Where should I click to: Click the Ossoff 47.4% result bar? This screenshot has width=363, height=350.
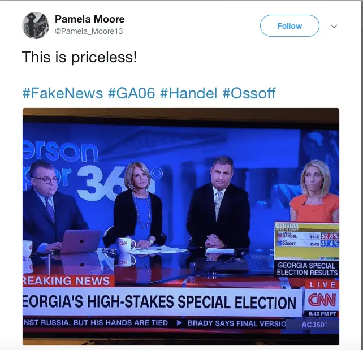308,243
